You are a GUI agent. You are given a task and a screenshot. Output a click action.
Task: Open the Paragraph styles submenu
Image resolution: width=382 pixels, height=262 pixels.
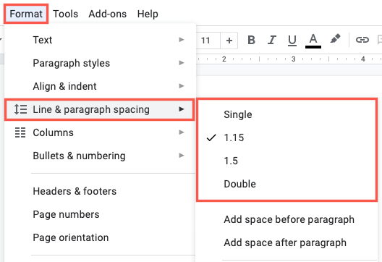(100, 63)
